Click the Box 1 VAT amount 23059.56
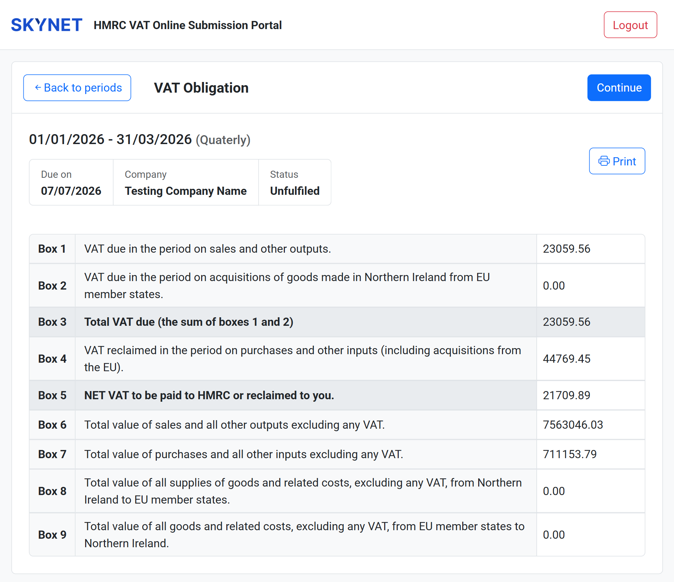 (566, 249)
